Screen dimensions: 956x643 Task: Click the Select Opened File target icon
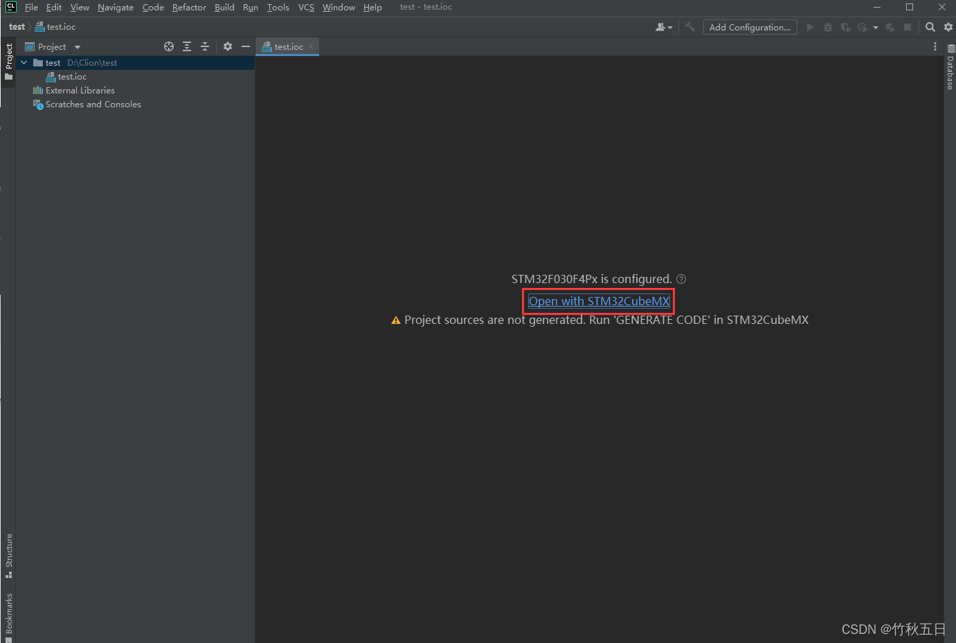click(169, 46)
